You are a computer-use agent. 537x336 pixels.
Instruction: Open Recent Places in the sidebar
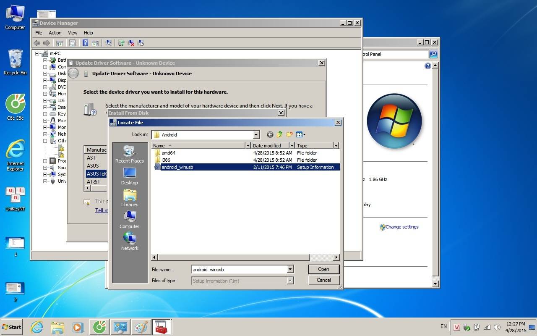(129, 154)
